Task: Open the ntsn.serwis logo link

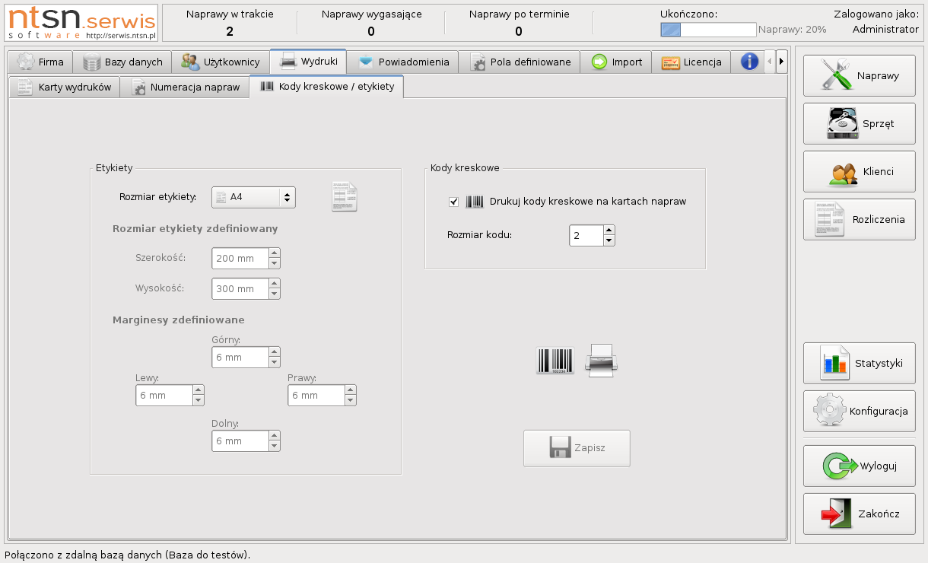Action: [x=82, y=22]
